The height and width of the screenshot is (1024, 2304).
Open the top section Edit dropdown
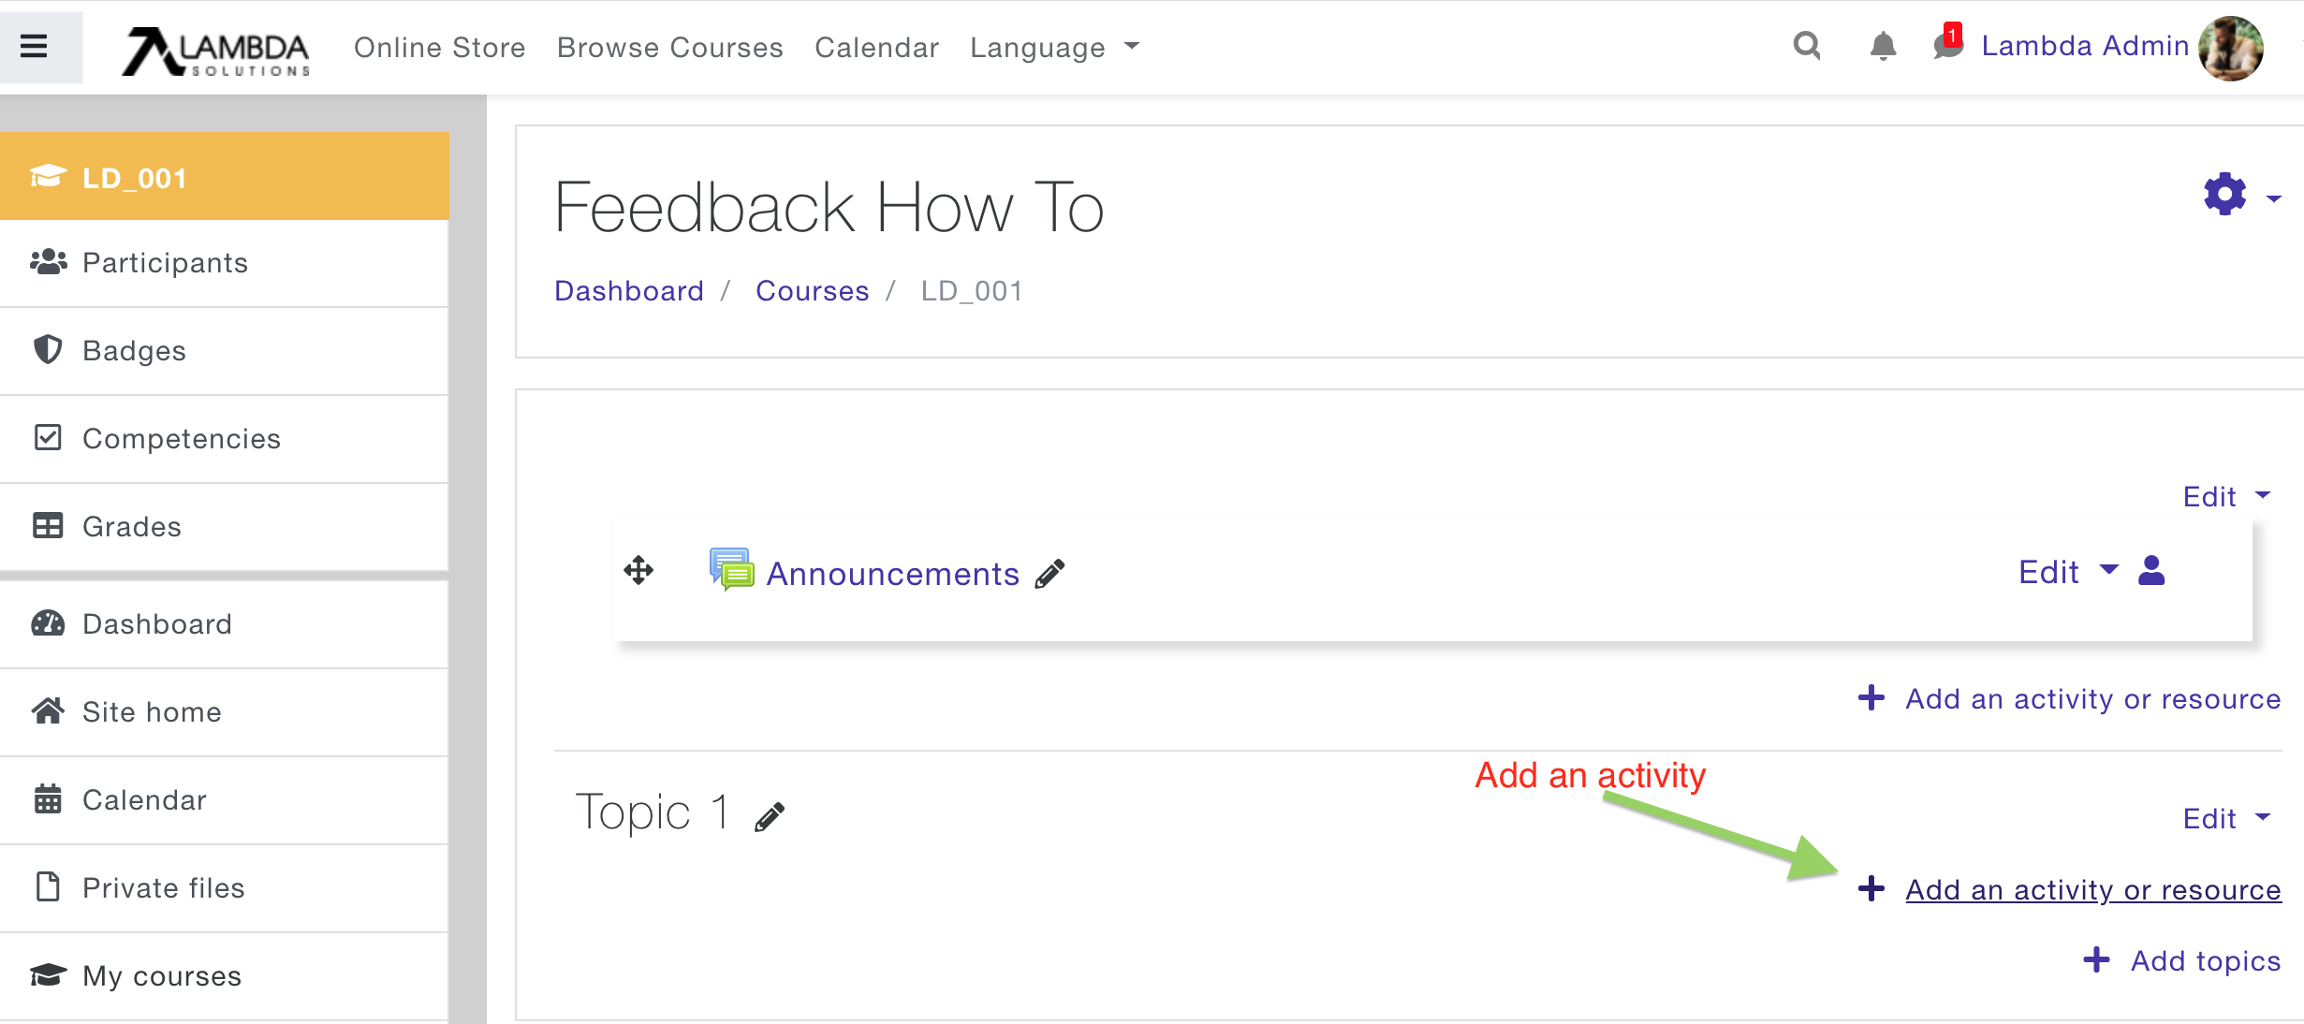(2225, 497)
